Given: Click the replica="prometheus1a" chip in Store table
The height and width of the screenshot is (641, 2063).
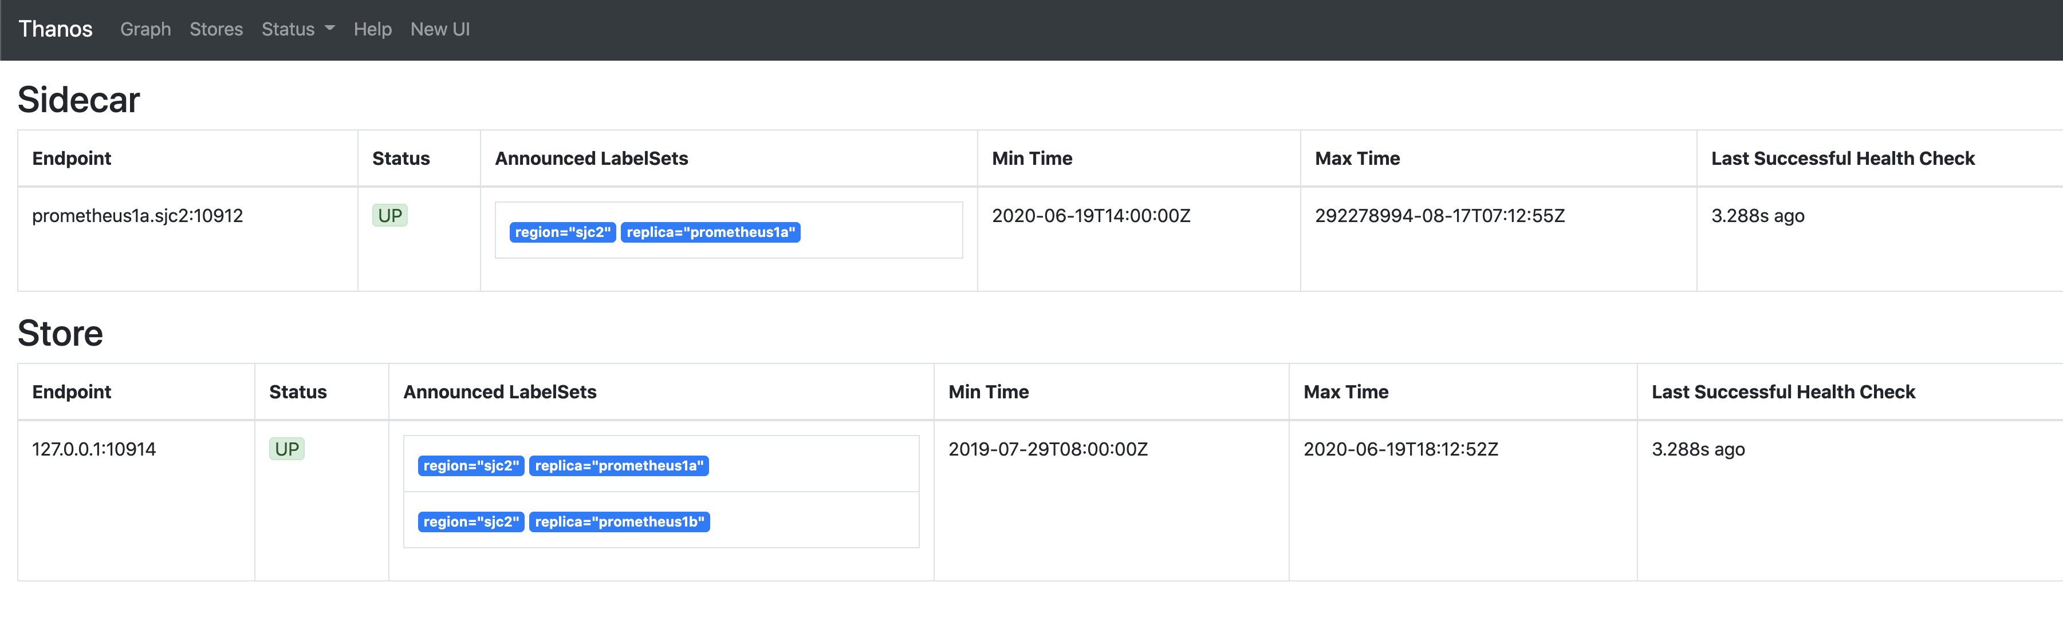Looking at the screenshot, I should pos(619,466).
